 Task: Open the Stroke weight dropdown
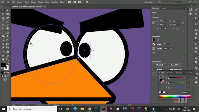click(172, 44)
